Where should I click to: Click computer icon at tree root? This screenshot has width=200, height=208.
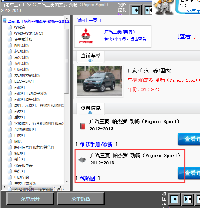click(5, 21)
